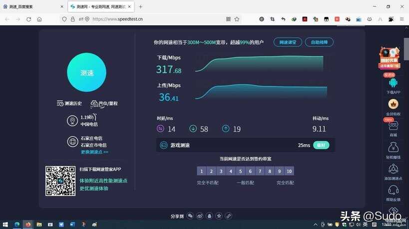The width and height of the screenshot is (409, 229).
Task: Open 测速历史 speed test history
Action: point(69,104)
